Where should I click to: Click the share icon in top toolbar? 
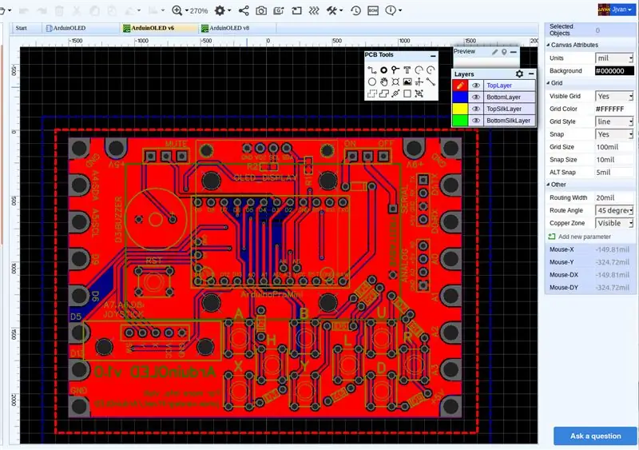[x=244, y=10]
